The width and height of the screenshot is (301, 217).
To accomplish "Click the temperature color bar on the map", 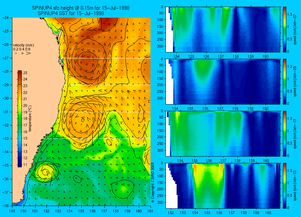I will (20, 119).
